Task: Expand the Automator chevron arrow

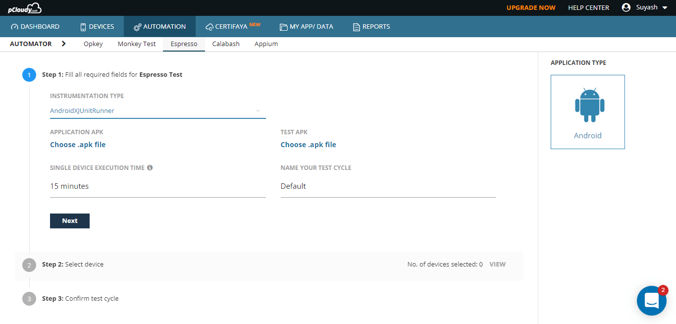Action: click(64, 44)
